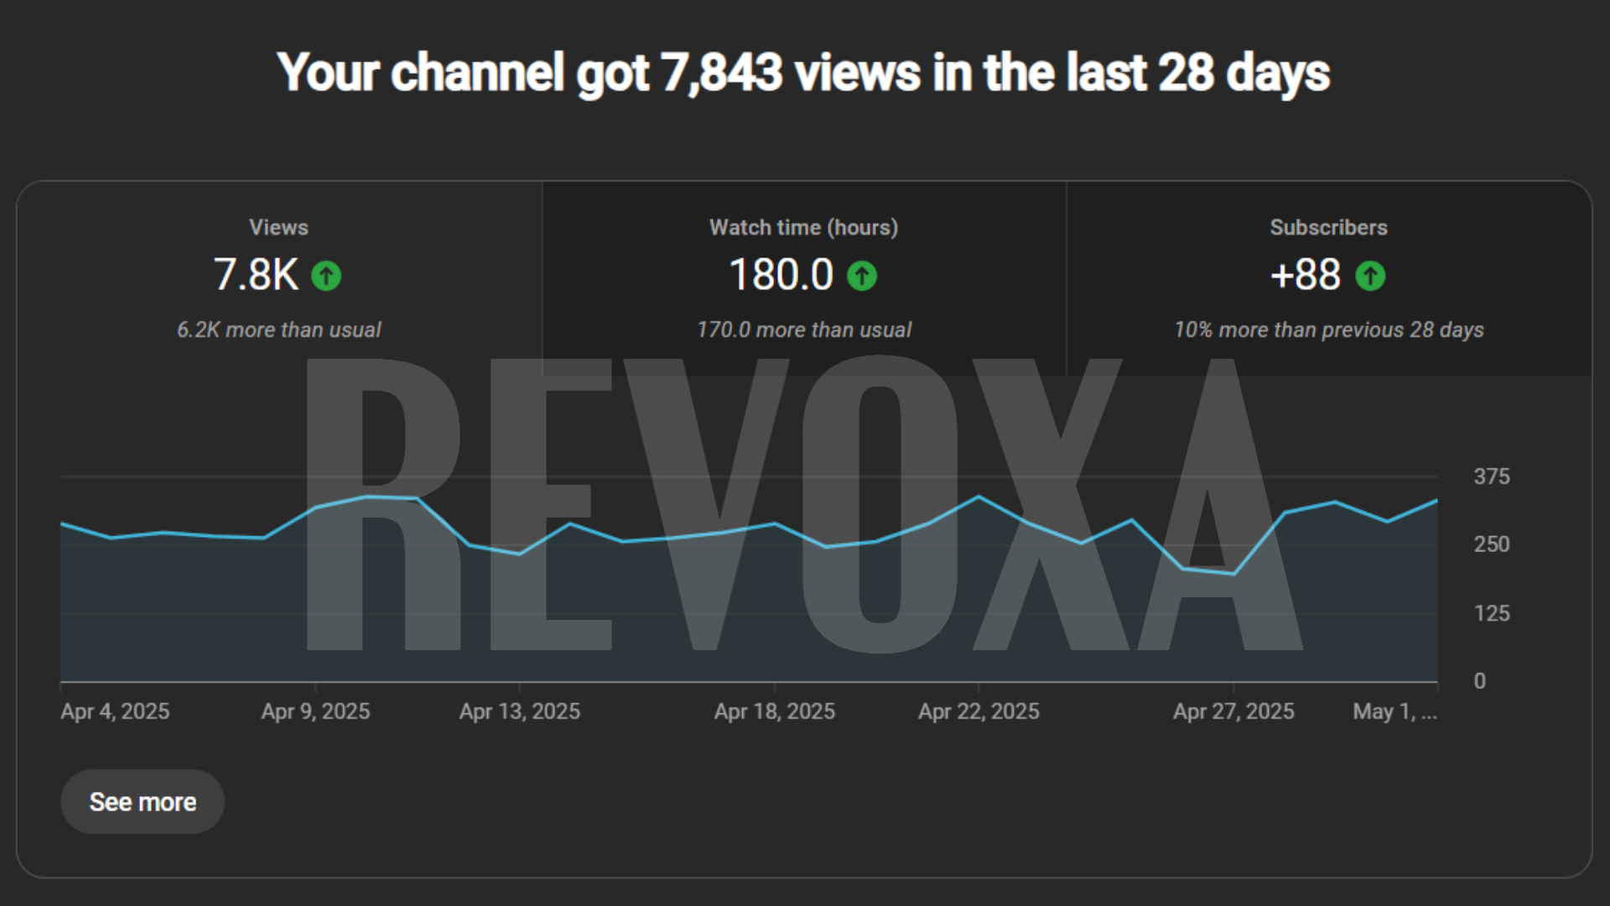
Task: Click the 375 y-axis gridline label
Action: click(1491, 476)
